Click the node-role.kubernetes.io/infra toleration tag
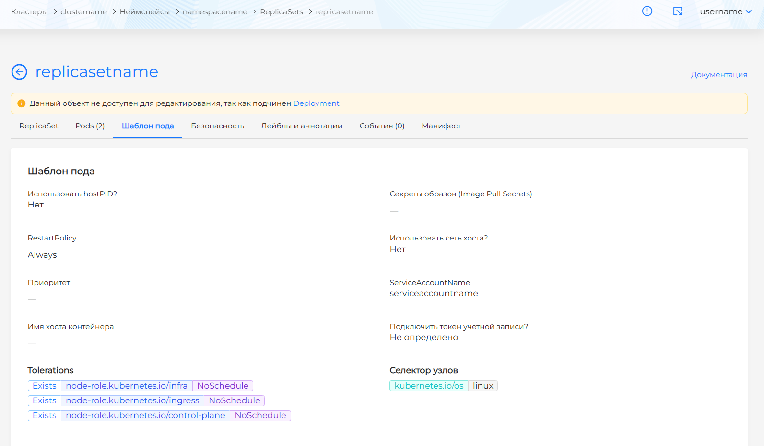The height and width of the screenshot is (446, 764). 127,386
